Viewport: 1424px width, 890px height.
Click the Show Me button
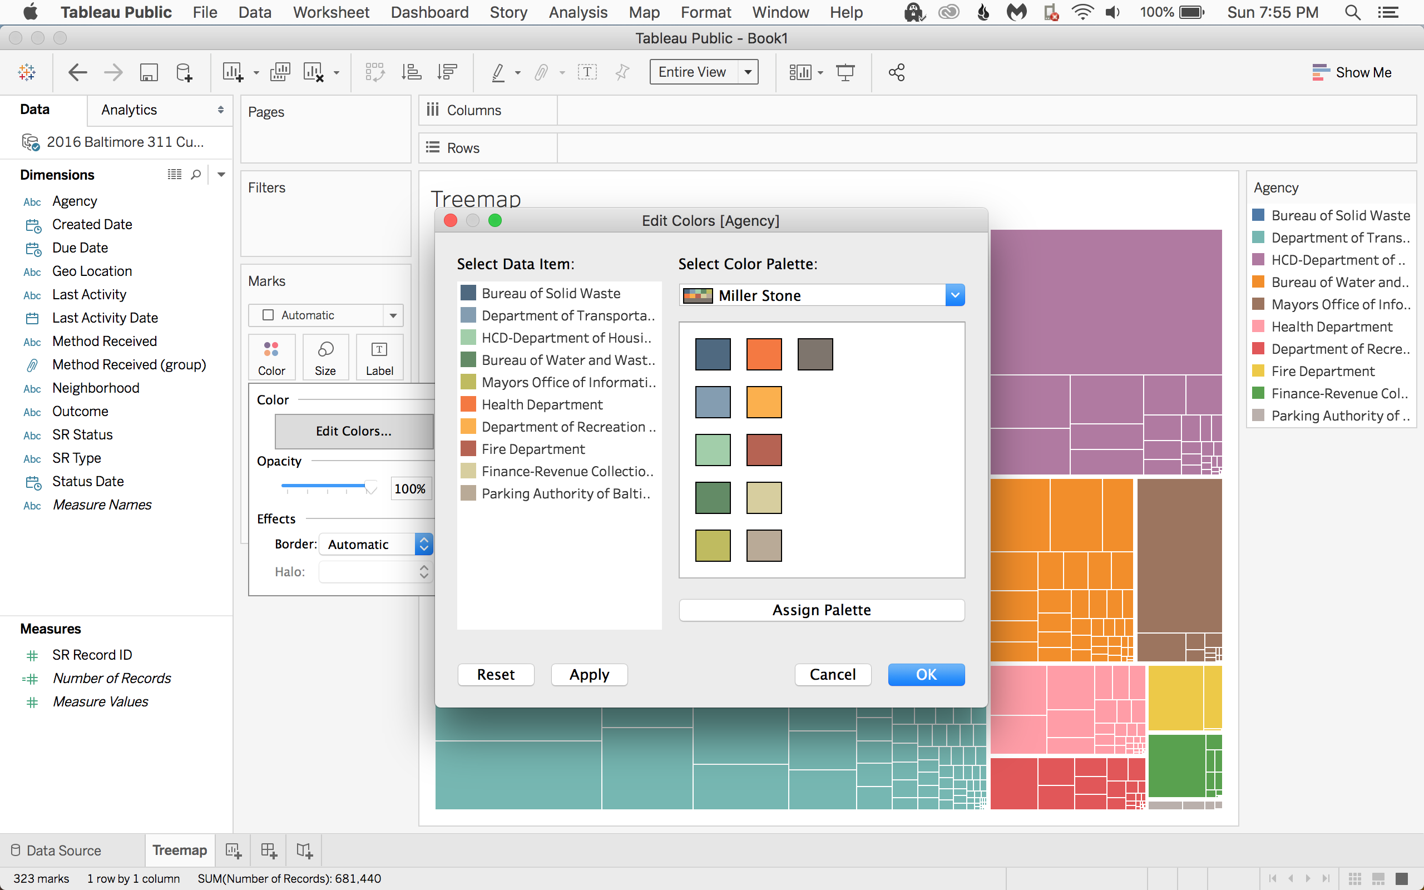1352,72
